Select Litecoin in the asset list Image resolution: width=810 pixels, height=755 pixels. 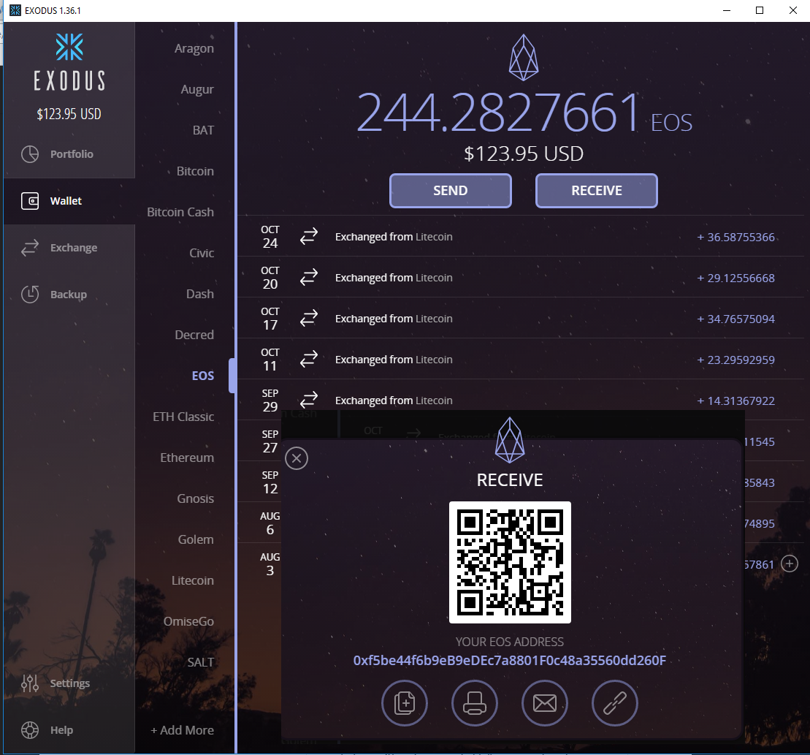[192, 580]
